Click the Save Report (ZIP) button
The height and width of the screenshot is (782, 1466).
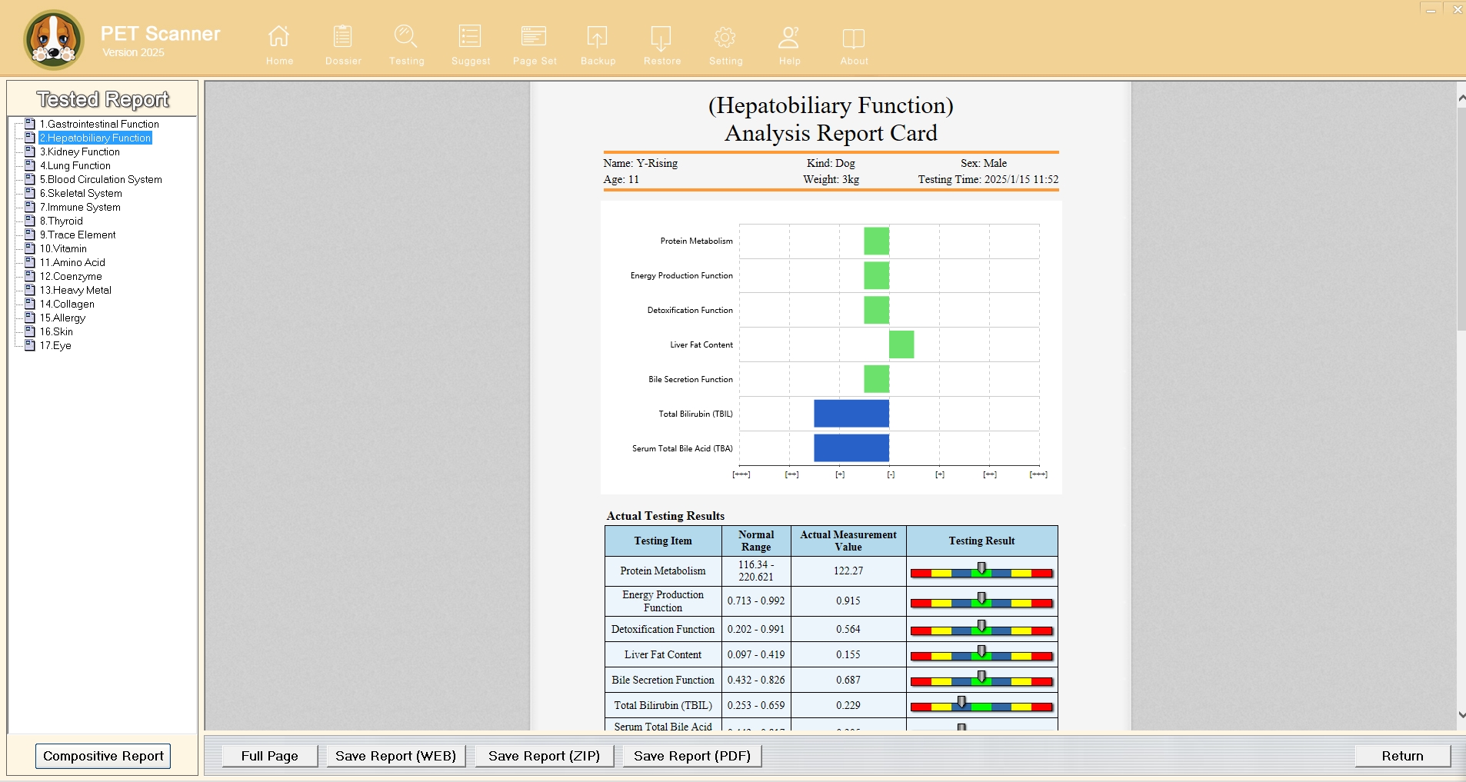coord(544,756)
